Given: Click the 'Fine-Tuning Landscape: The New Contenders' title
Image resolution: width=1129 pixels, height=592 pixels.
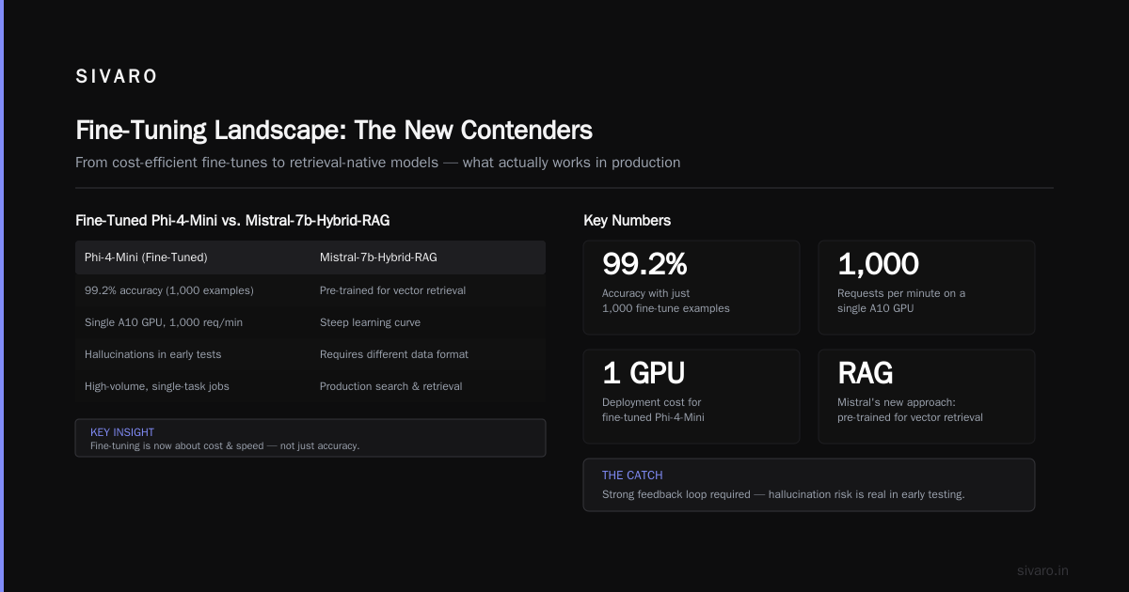Looking at the screenshot, I should pos(334,130).
